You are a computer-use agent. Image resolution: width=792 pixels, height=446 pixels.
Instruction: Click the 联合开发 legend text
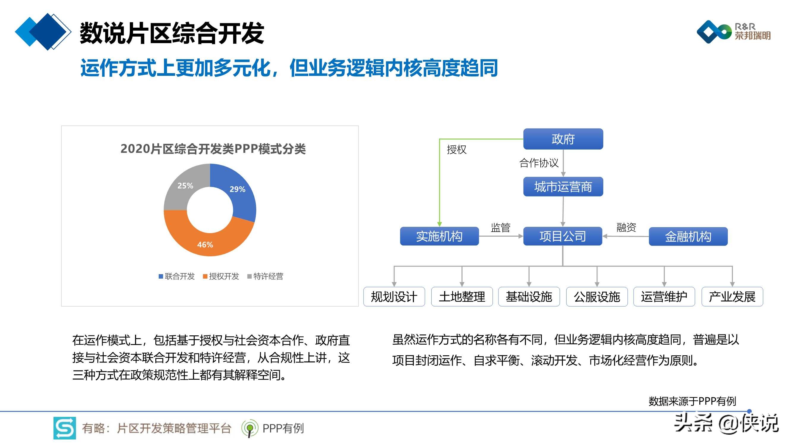[180, 277]
